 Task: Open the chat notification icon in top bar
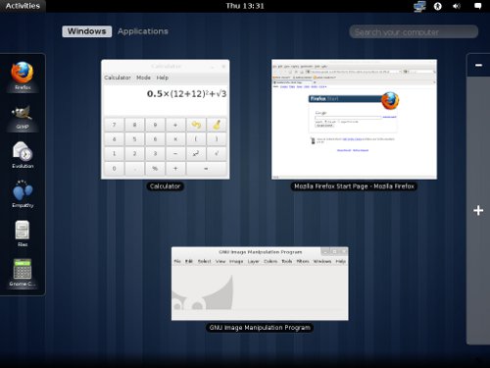[477, 6]
